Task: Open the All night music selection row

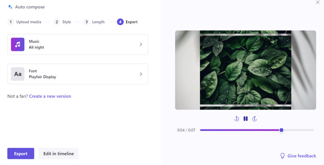Action: pos(78,44)
